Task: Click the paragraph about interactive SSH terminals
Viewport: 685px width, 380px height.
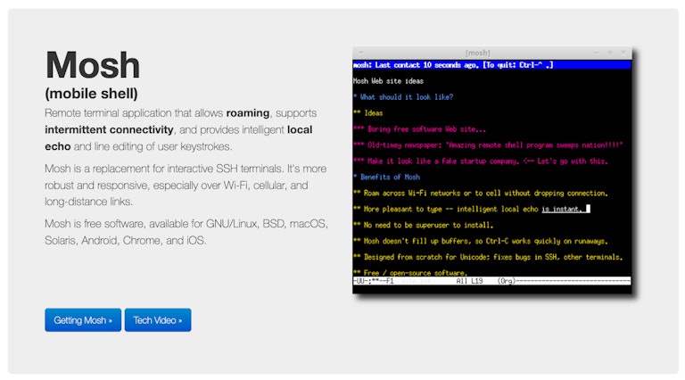Action: pos(186,186)
